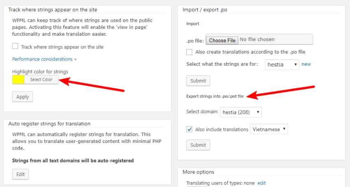
Task: Click Apply under highlight color
Action: (x=23, y=96)
